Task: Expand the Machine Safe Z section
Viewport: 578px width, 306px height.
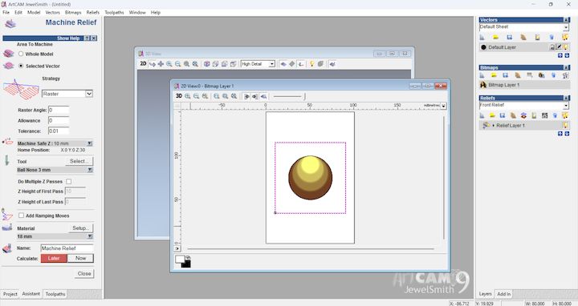Action: [90, 143]
